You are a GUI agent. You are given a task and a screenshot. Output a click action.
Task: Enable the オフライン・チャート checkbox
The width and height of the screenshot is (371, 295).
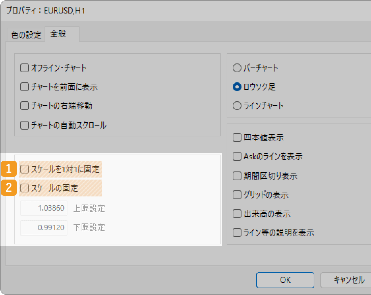click(25, 68)
